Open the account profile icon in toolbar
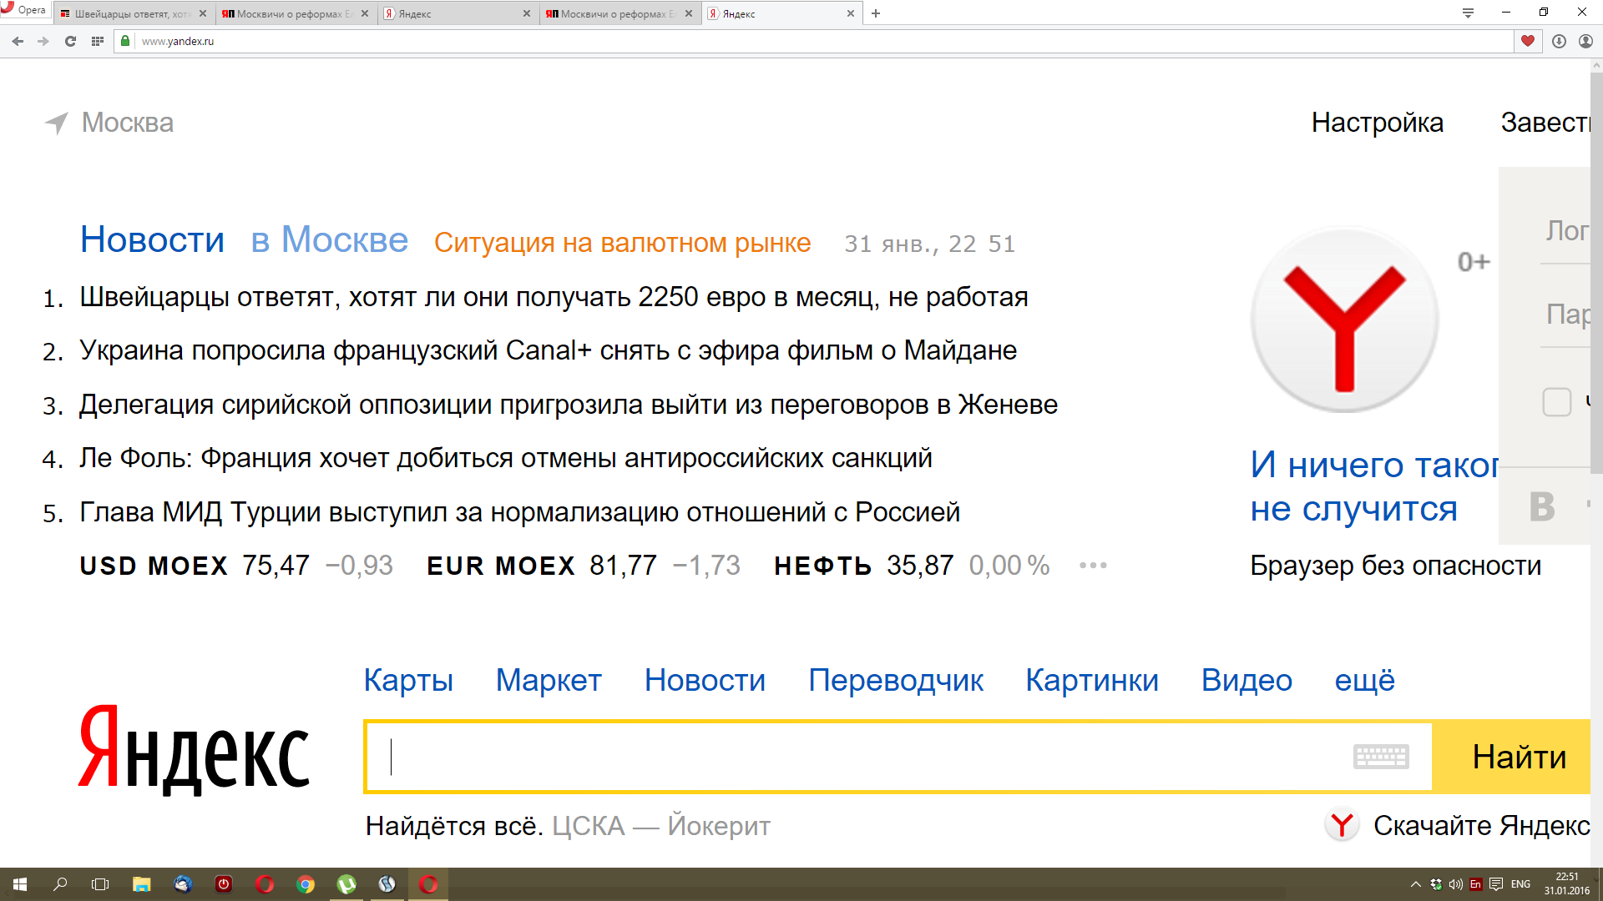 point(1585,41)
